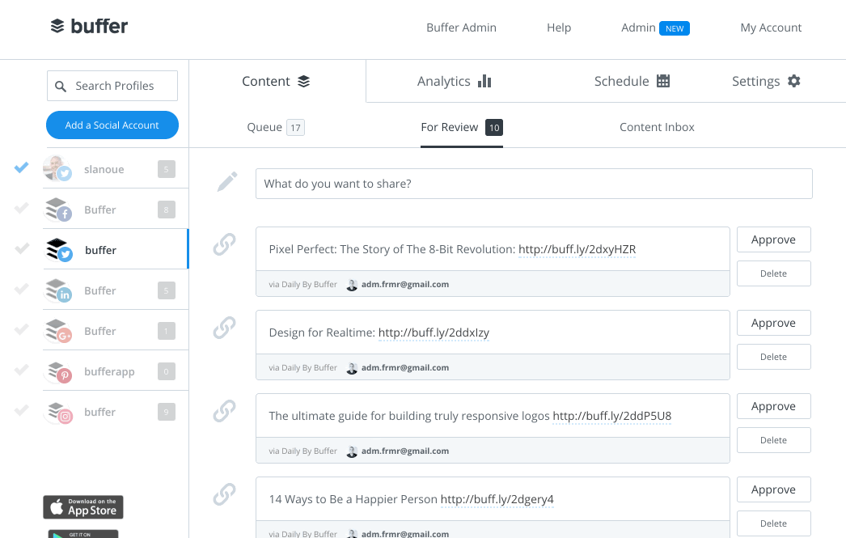This screenshot has height=538, width=846.
Task: Click the Content stack icon
Action: pyautogui.click(x=304, y=82)
